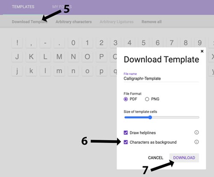This screenshot has height=177, width=214.
Task: Open the TEMPLATES tab
Action: [23, 7]
